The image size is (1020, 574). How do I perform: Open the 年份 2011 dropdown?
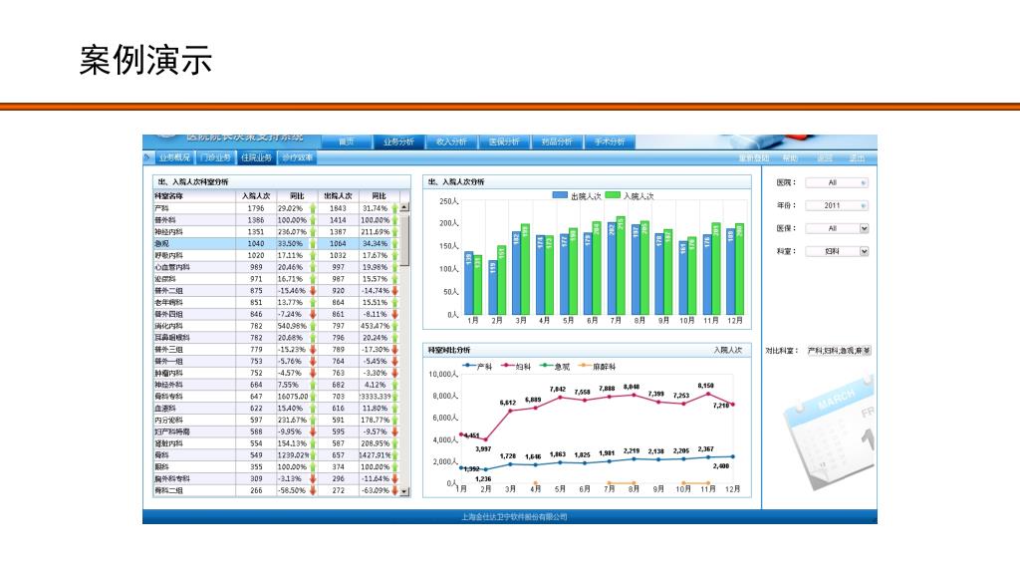837,205
